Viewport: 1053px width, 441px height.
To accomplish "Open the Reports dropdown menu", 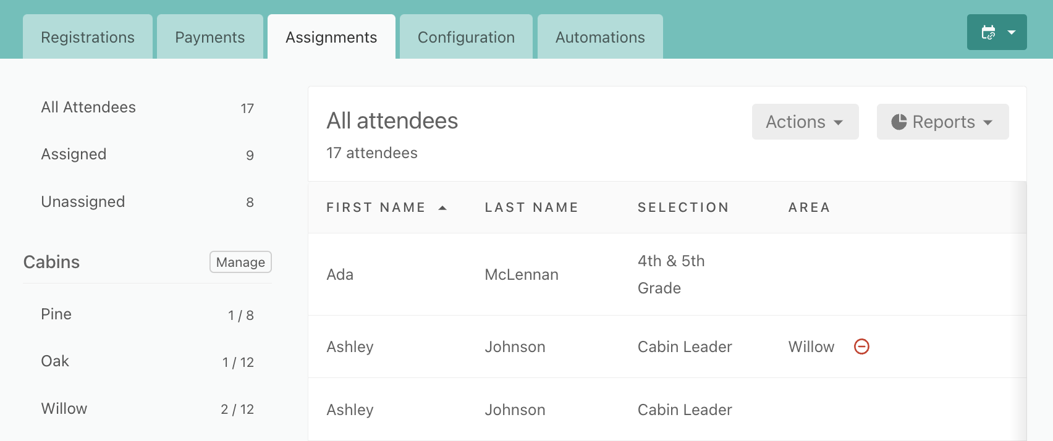I will pyautogui.click(x=942, y=122).
